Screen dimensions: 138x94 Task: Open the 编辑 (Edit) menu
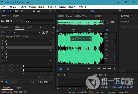[x=13, y=7]
